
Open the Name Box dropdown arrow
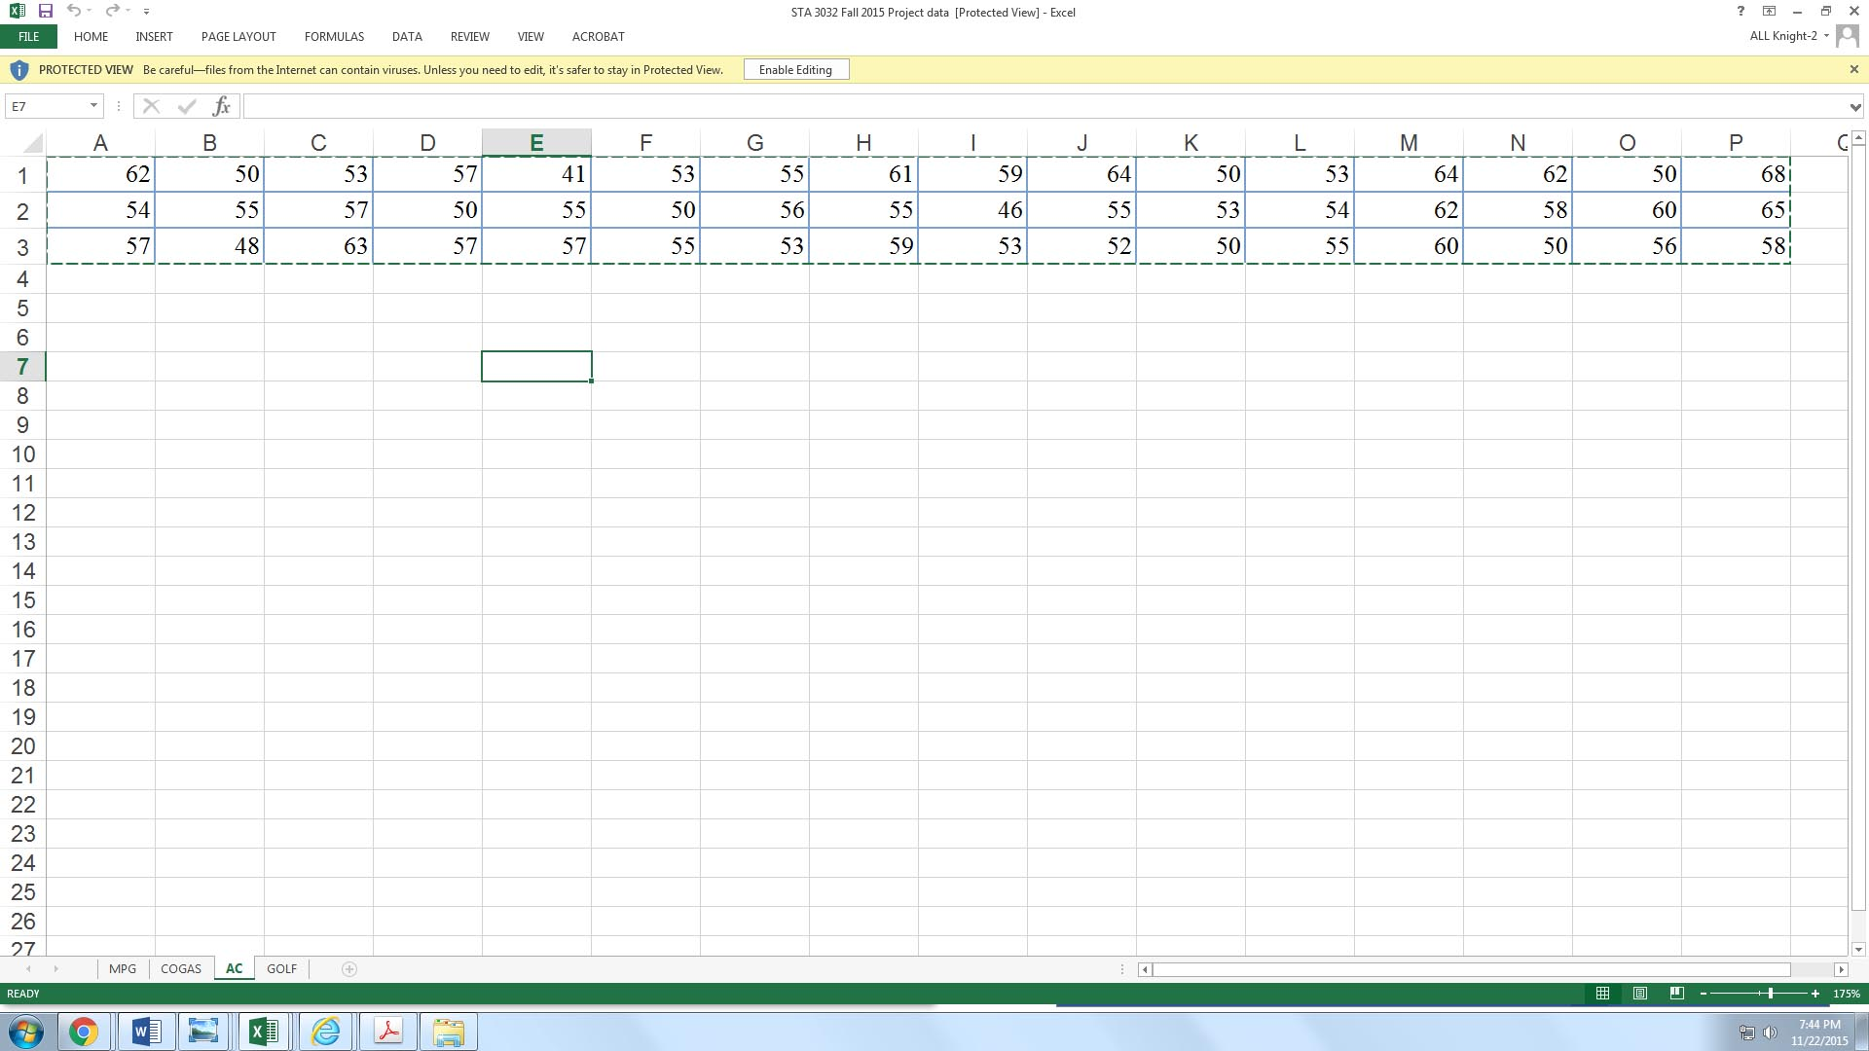[93, 106]
